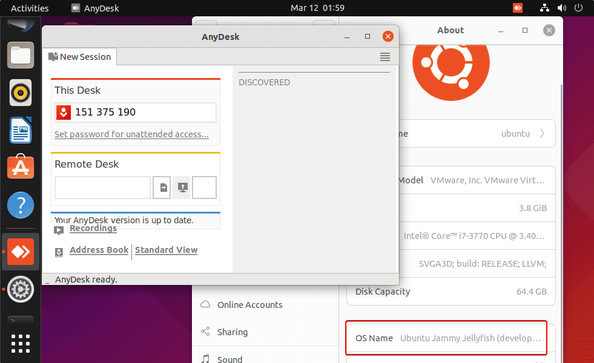Click the AnyDesk tray icon in the top bar
The height and width of the screenshot is (363, 594).
517,8
